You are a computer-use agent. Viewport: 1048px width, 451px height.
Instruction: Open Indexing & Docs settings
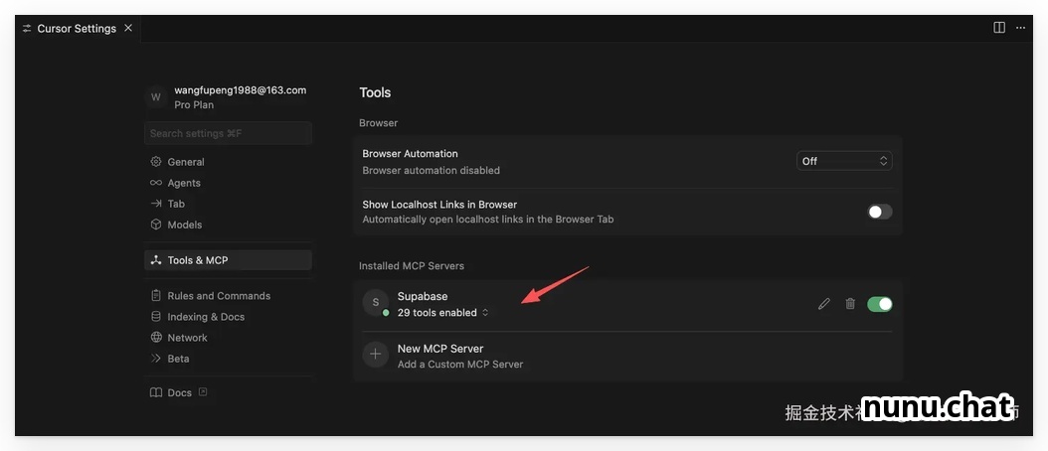pos(205,317)
